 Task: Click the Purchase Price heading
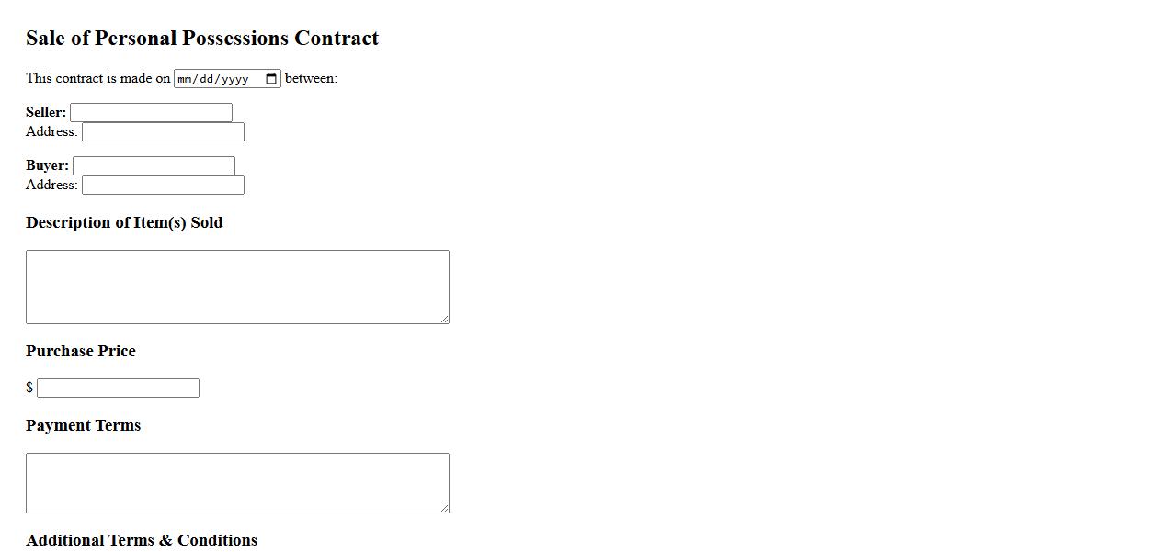(x=81, y=352)
